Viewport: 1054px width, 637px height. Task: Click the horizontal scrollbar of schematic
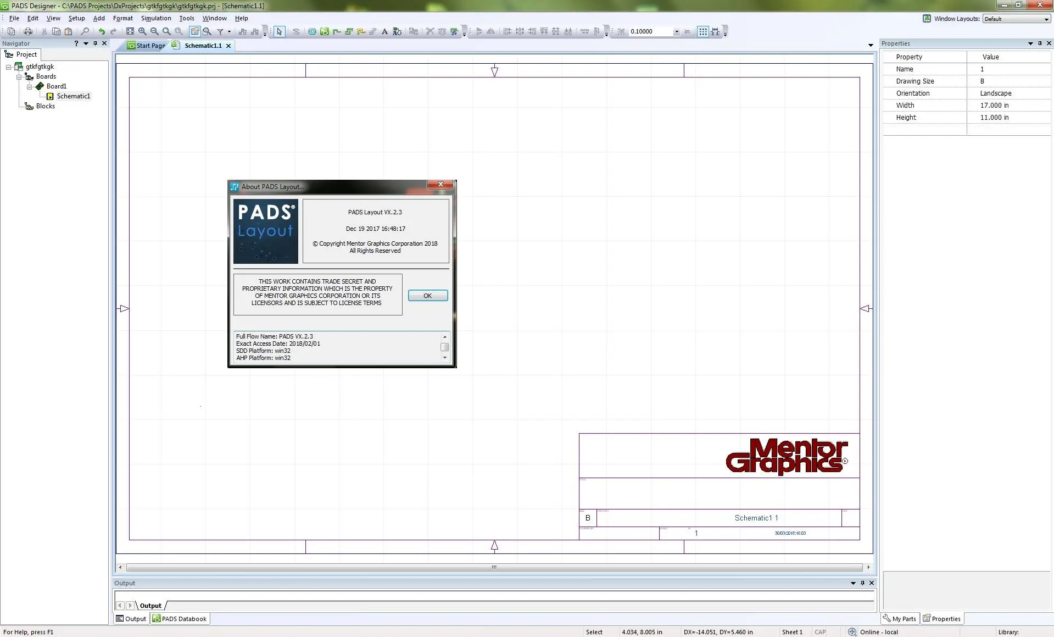click(494, 567)
